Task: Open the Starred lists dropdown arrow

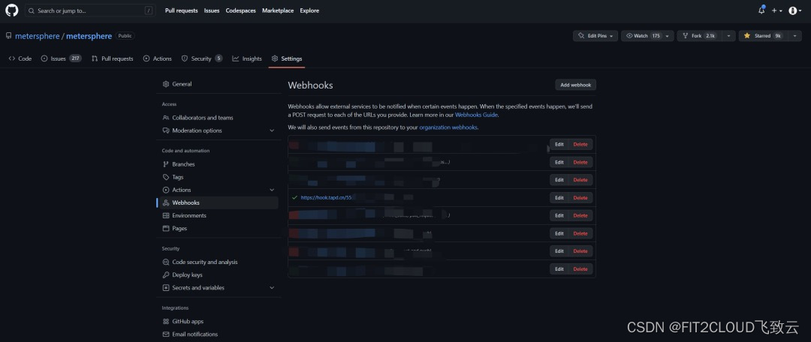Action: pos(794,36)
